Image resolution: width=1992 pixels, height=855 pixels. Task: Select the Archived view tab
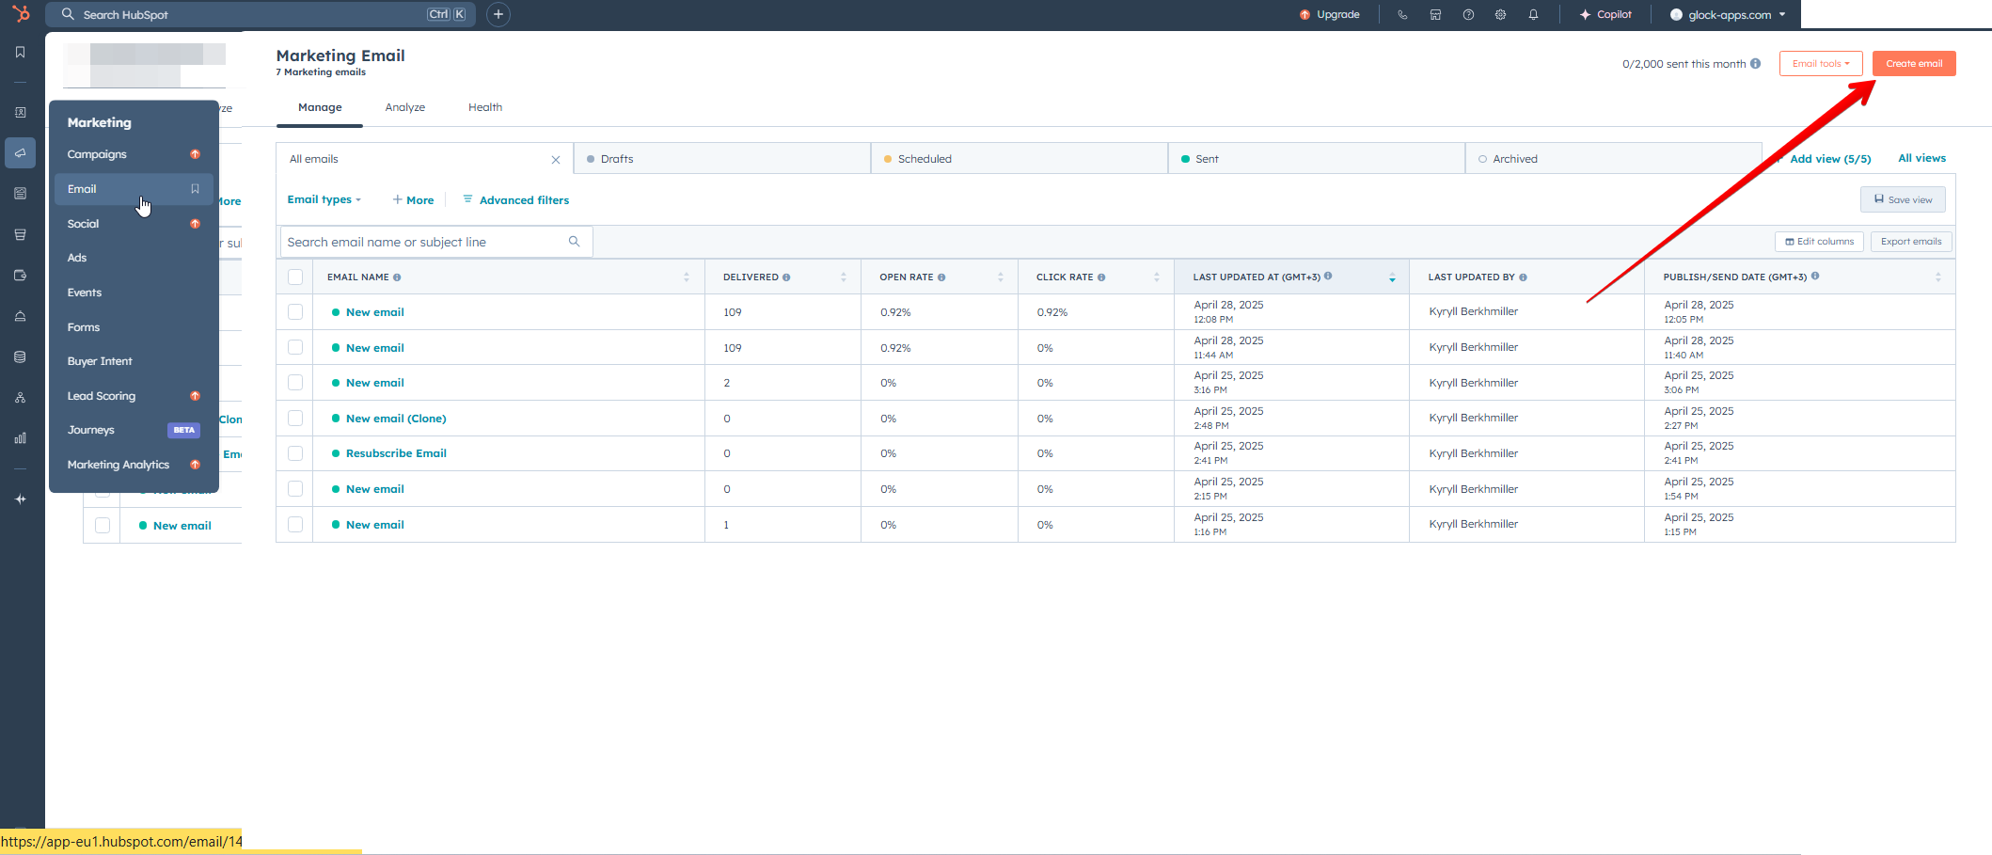[x=1613, y=159]
